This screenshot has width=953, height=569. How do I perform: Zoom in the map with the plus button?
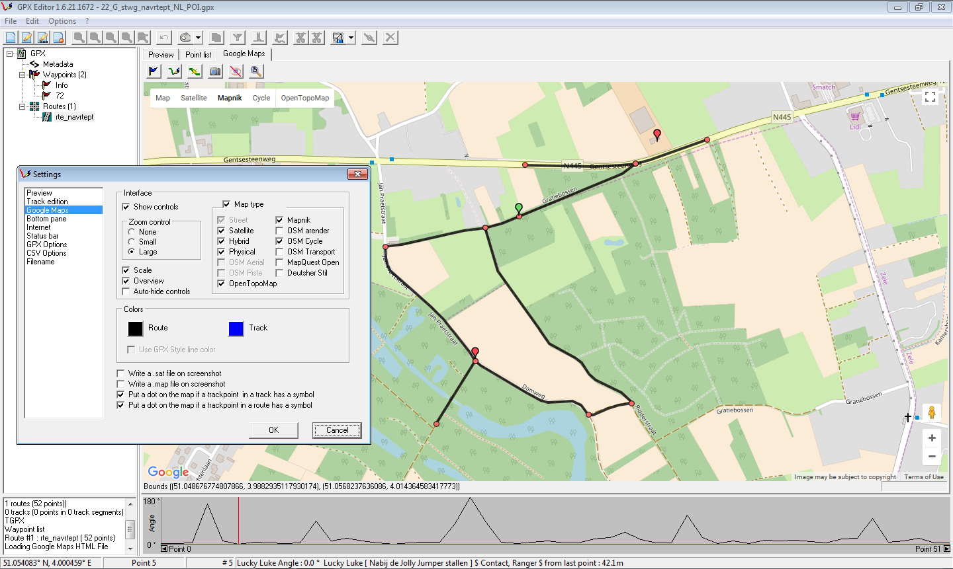coord(932,437)
